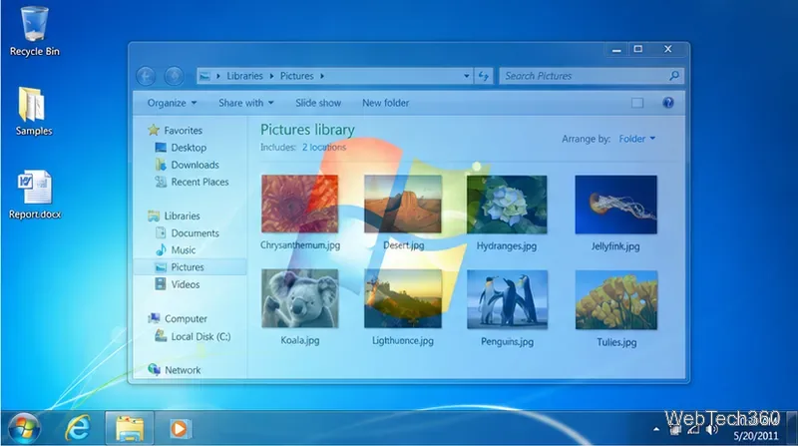The height and width of the screenshot is (446, 798).
Task: Select Computer in the navigation pane
Action: pyautogui.click(x=178, y=318)
